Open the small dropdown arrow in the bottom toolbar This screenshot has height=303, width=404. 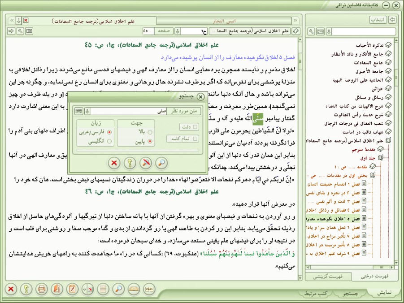tap(84, 289)
